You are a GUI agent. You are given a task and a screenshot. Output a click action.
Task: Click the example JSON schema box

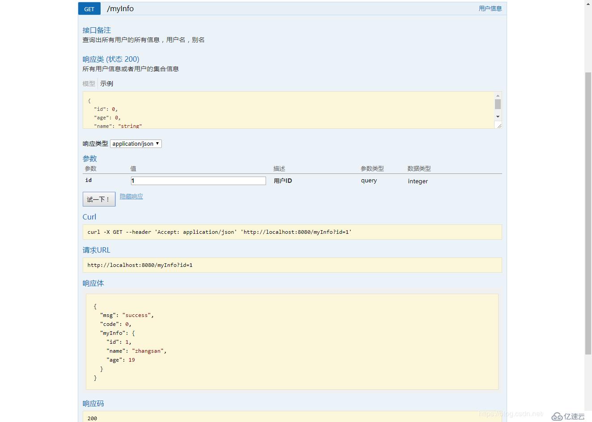click(x=288, y=110)
